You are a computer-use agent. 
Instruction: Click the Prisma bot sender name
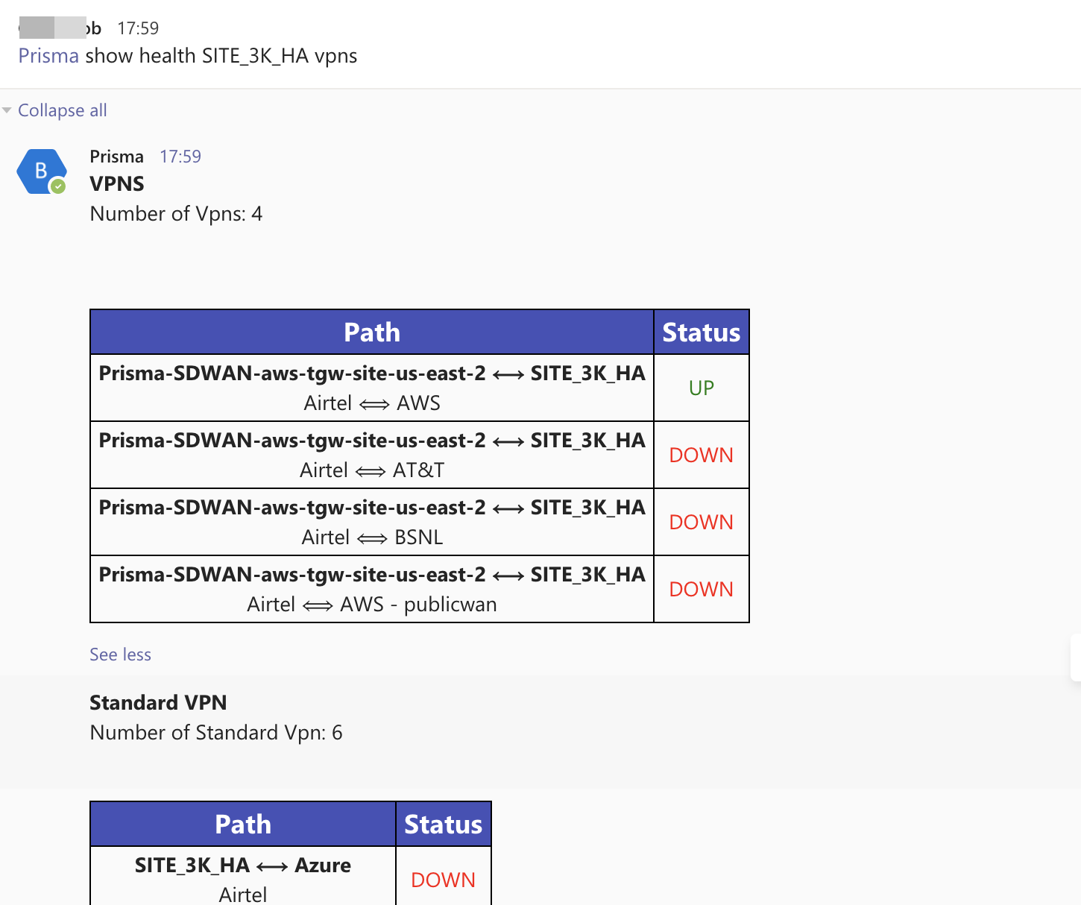(x=116, y=157)
